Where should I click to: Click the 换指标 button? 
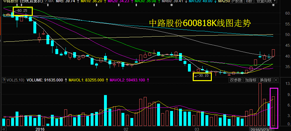pos(266,80)
